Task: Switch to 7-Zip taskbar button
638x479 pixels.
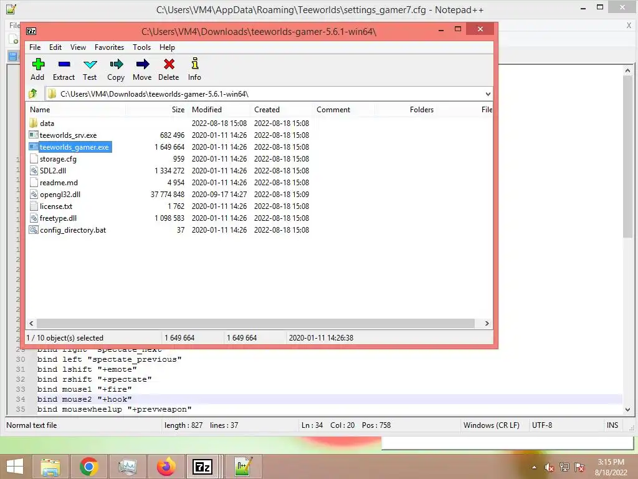Action: [x=203, y=467]
